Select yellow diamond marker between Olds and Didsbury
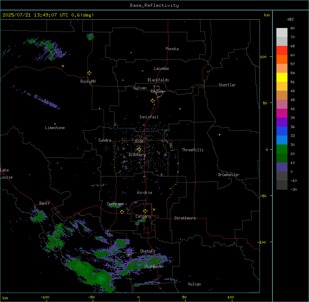The width and height of the screenshot is (309, 302). pyautogui.click(x=139, y=150)
